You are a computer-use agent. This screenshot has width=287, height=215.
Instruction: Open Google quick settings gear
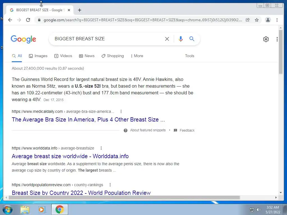coord(266,39)
